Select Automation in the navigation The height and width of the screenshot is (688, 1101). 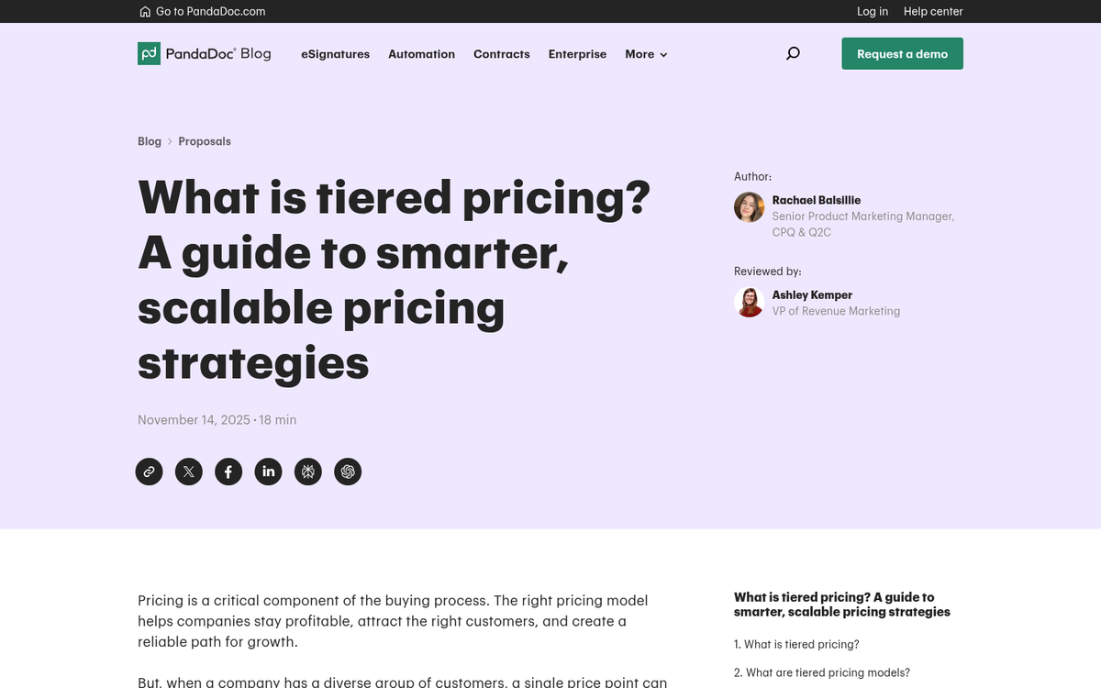click(421, 54)
